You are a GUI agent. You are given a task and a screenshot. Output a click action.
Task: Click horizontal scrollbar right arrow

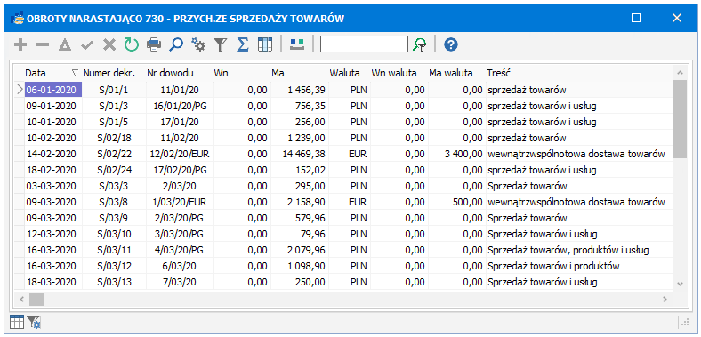(665, 299)
